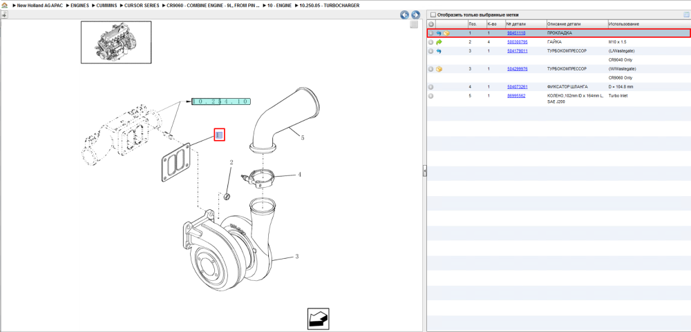Select the ФИКСАТОР ШЛАНГА description cell

click(567, 87)
